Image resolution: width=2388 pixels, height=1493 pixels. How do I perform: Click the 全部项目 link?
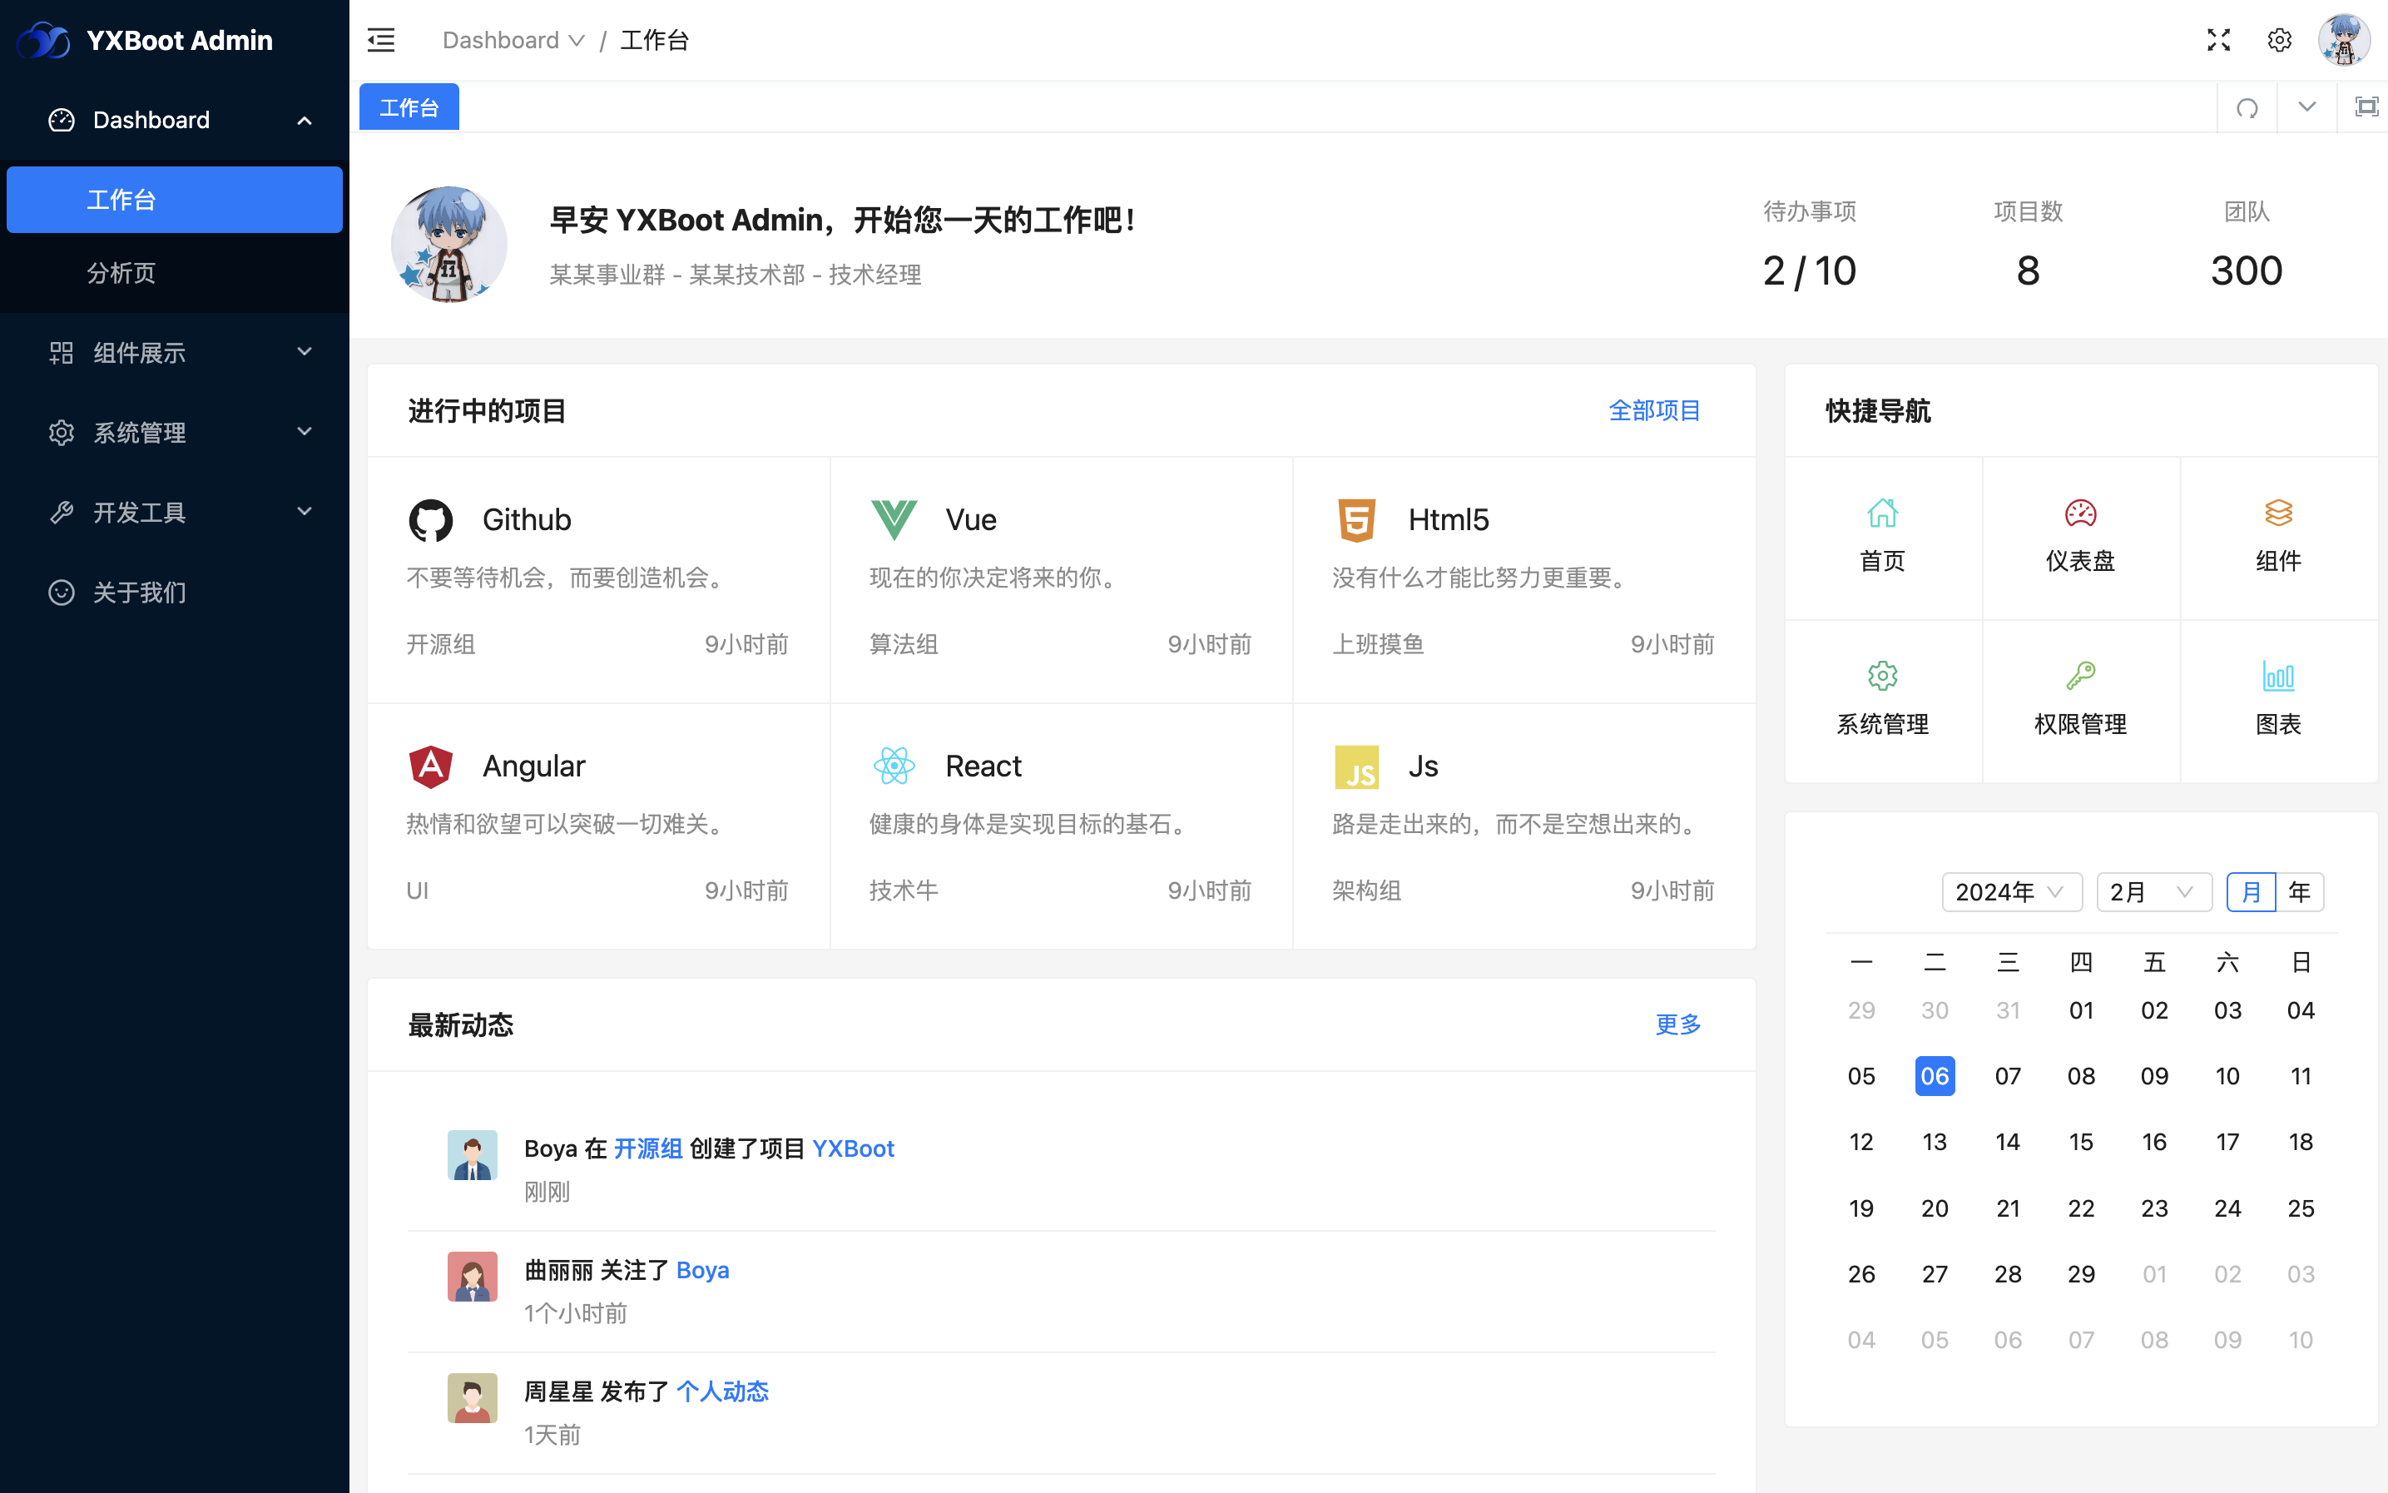point(1654,411)
